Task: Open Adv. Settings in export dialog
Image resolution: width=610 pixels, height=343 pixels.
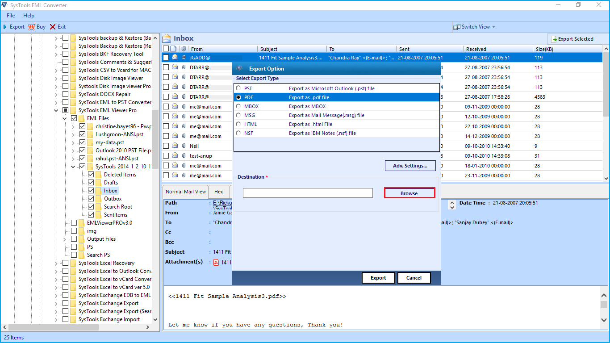Action: 410,166
